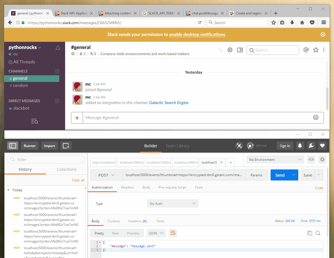Click the Message #general input field
334x258 pixels.
point(197,118)
